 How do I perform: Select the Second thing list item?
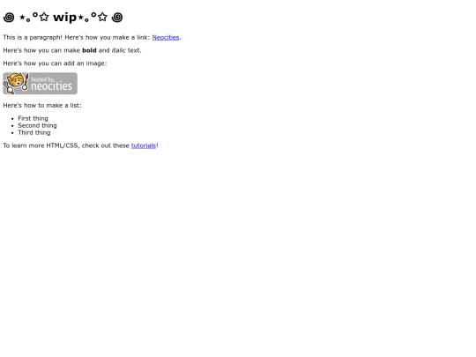click(37, 125)
